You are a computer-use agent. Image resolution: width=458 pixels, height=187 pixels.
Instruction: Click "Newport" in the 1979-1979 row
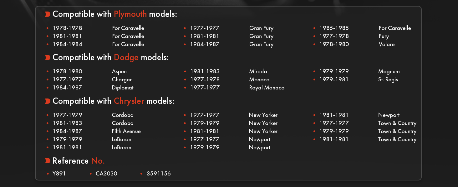pos(260,147)
